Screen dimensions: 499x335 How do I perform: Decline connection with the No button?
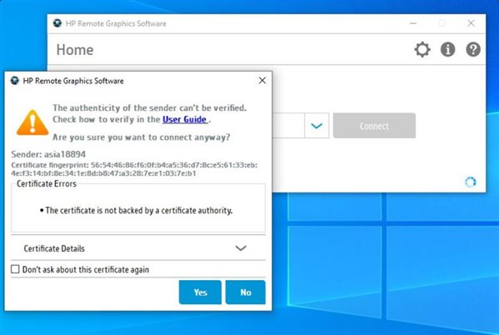(x=246, y=292)
